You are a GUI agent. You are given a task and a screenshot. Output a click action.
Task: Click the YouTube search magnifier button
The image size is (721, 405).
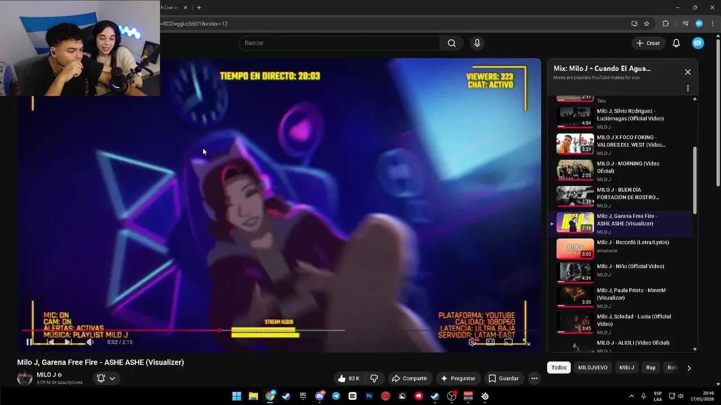[x=452, y=43]
